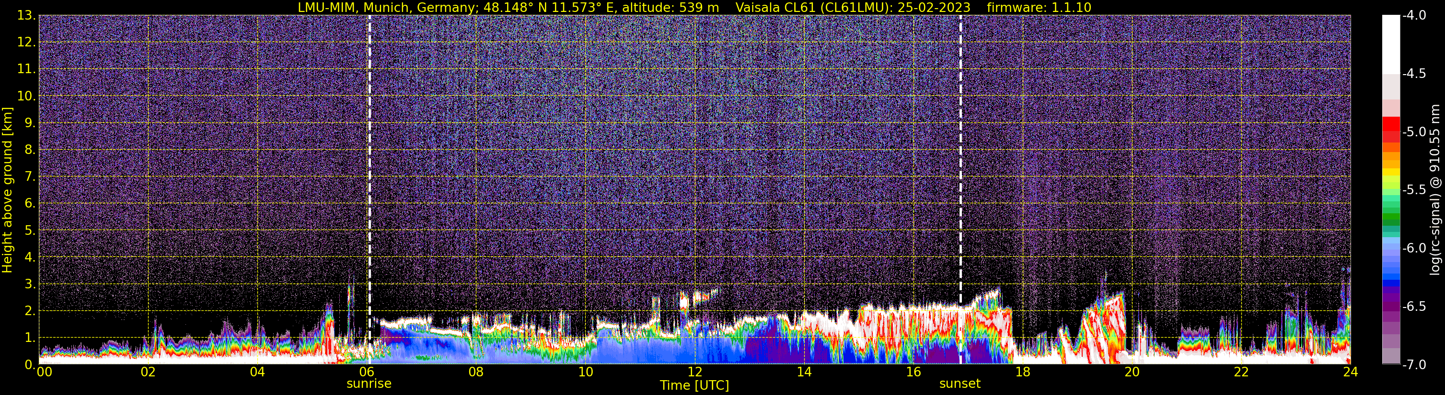Click the time axis tick "04"
The height and width of the screenshot is (395, 1445).
coord(257,372)
